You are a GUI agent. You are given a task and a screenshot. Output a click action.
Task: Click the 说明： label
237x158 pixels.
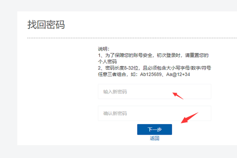[x=104, y=49]
